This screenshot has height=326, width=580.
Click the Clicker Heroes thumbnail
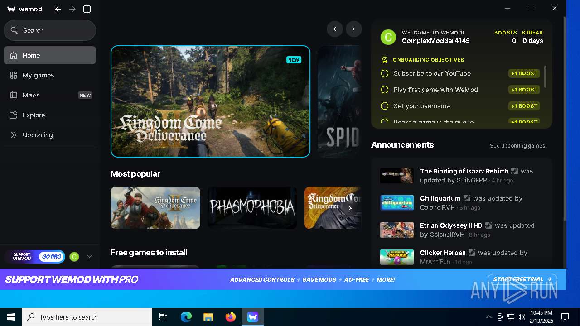[x=397, y=257]
